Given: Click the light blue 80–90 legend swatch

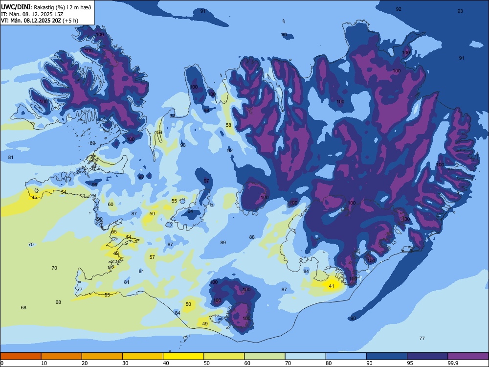Looking at the screenshot, I should tap(346, 356).
